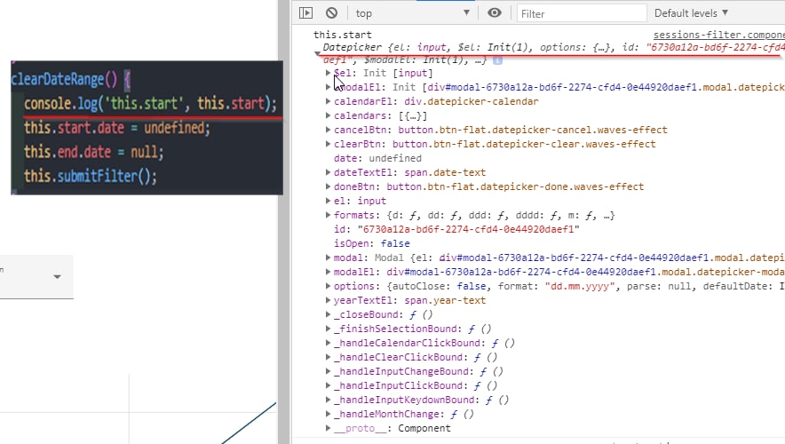Screen dimensions: 785x444
Task: Click the 'this.start' log message text
Action: click(x=343, y=35)
